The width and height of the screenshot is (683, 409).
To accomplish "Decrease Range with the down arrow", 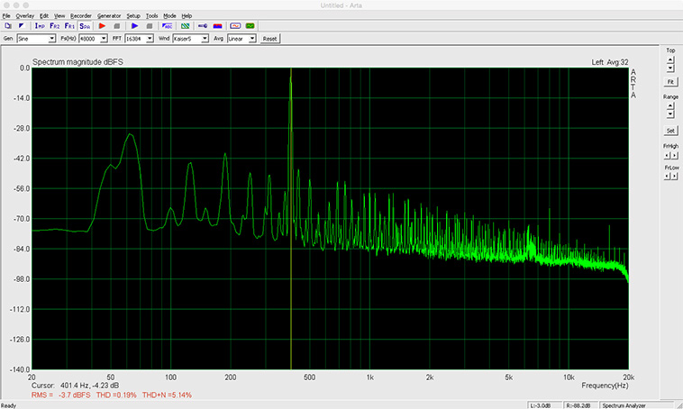I will (670, 114).
